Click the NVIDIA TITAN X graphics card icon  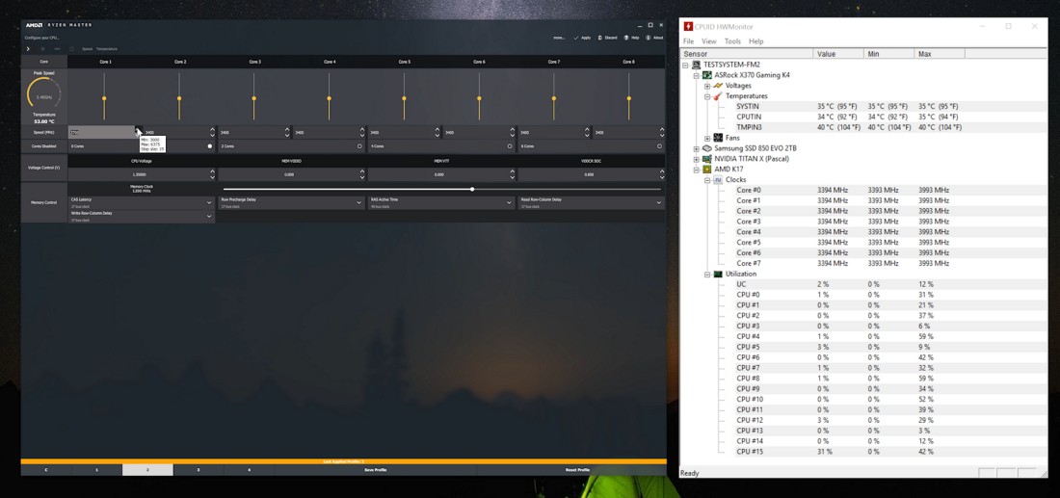click(707, 159)
